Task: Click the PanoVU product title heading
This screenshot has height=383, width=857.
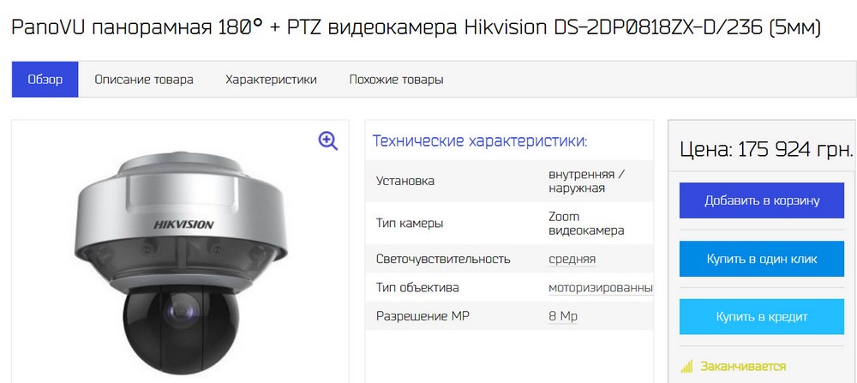Action: pyautogui.click(x=416, y=27)
